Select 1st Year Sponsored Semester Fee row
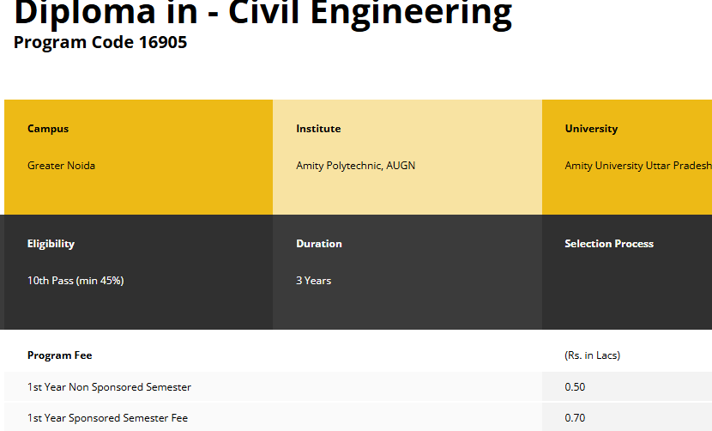Viewport: 712px width, 431px height. [x=107, y=418]
